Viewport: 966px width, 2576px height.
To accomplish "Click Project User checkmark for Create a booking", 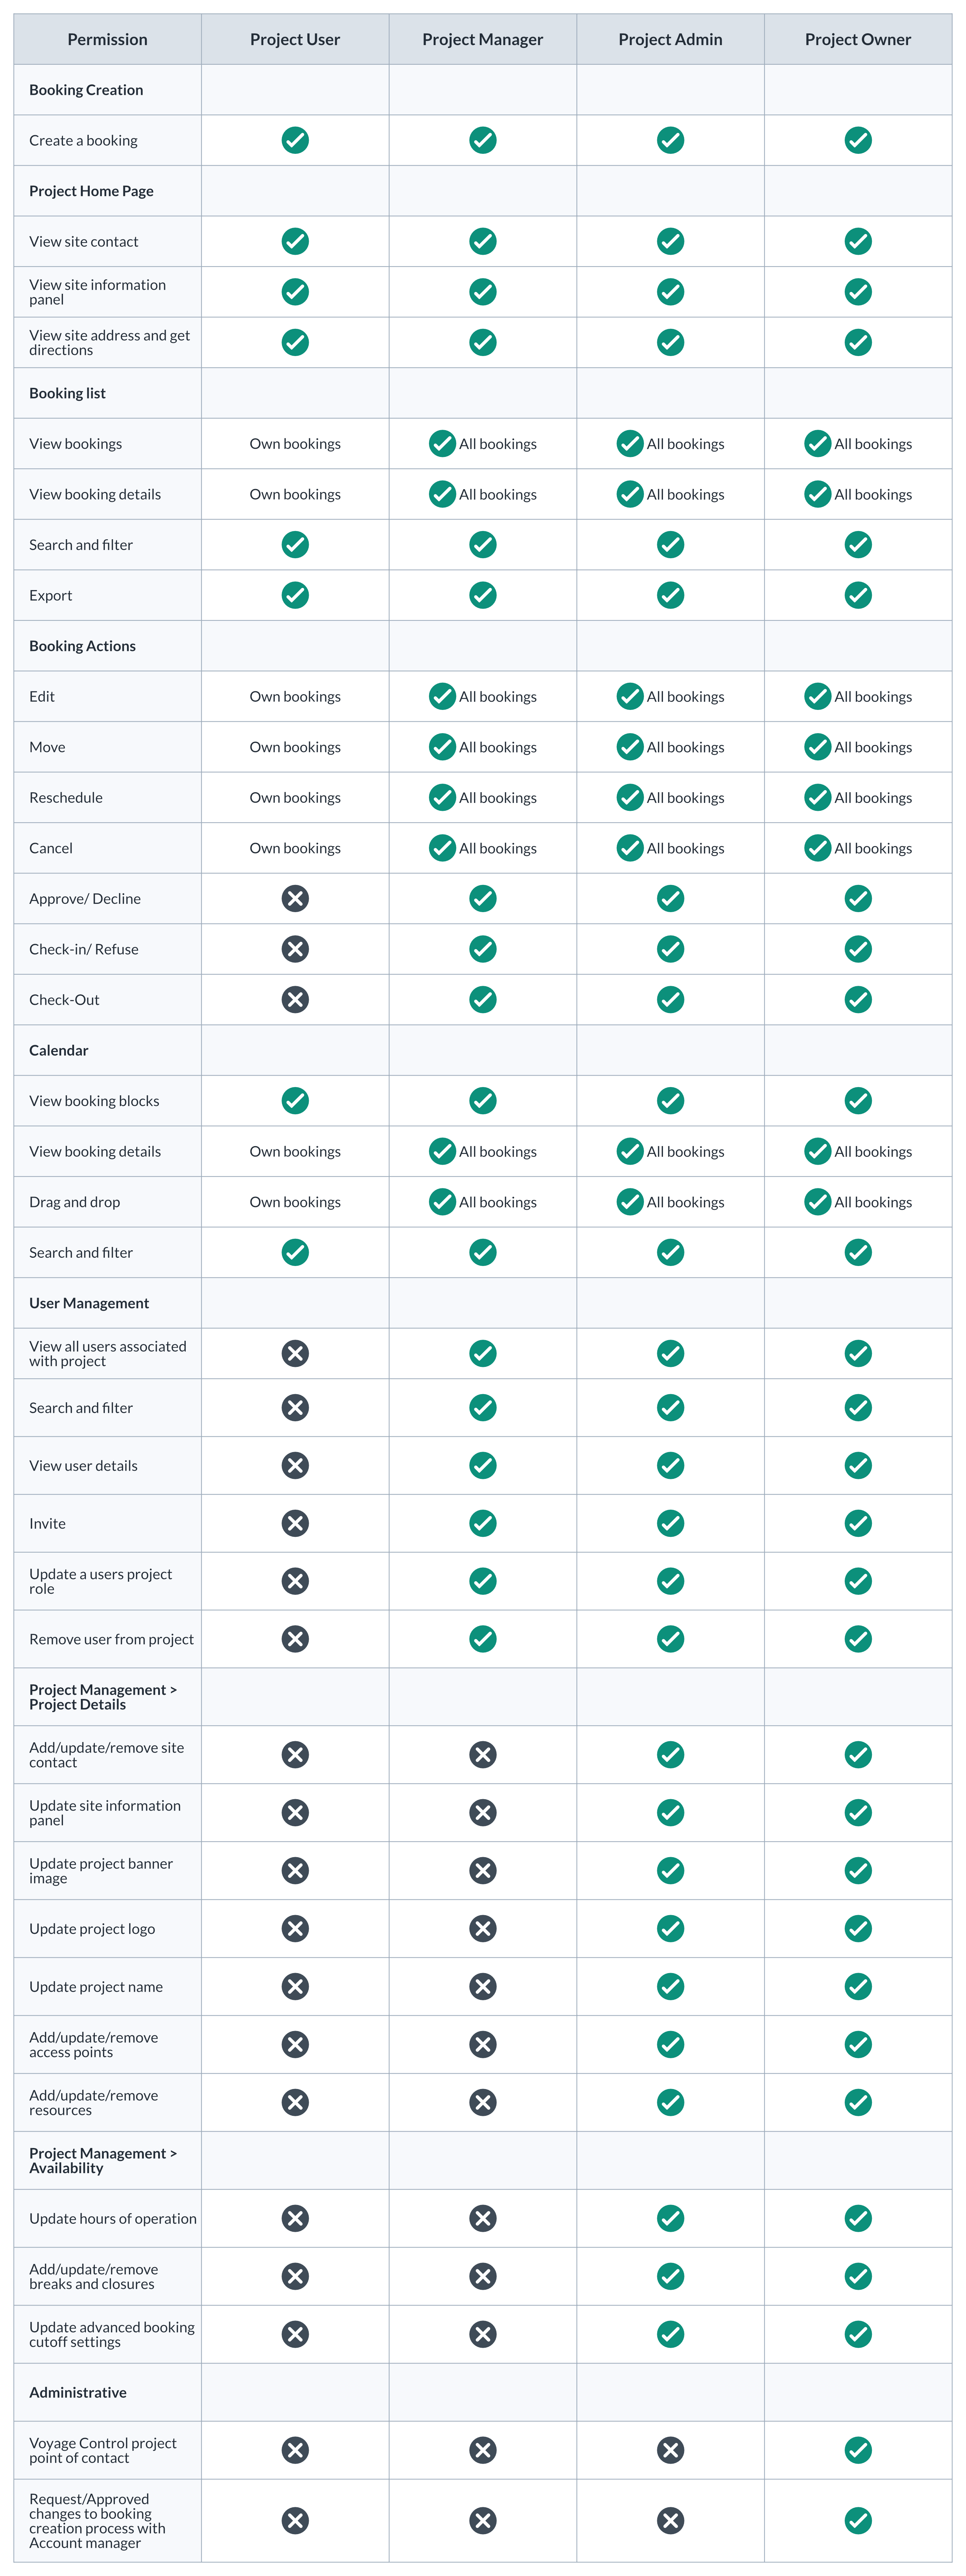I will click(x=295, y=140).
